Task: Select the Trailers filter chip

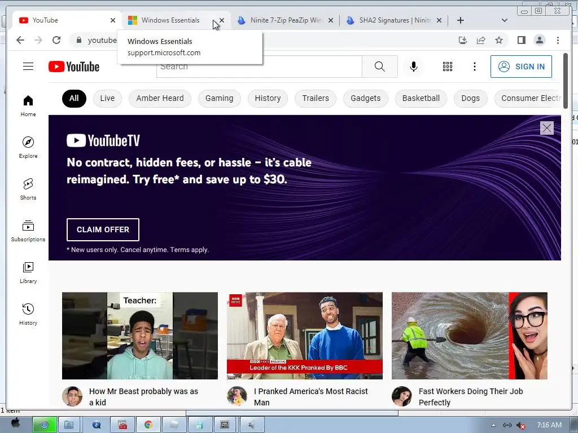Action: (316, 98)
